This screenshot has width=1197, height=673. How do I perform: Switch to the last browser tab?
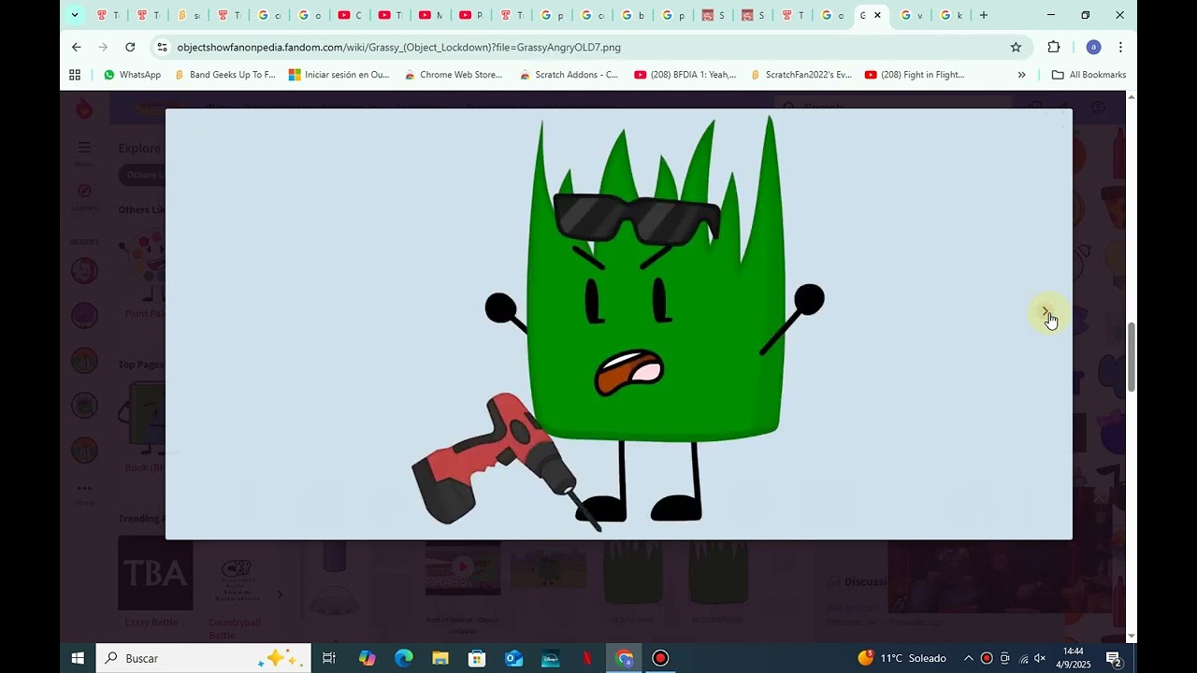[952, 15]
